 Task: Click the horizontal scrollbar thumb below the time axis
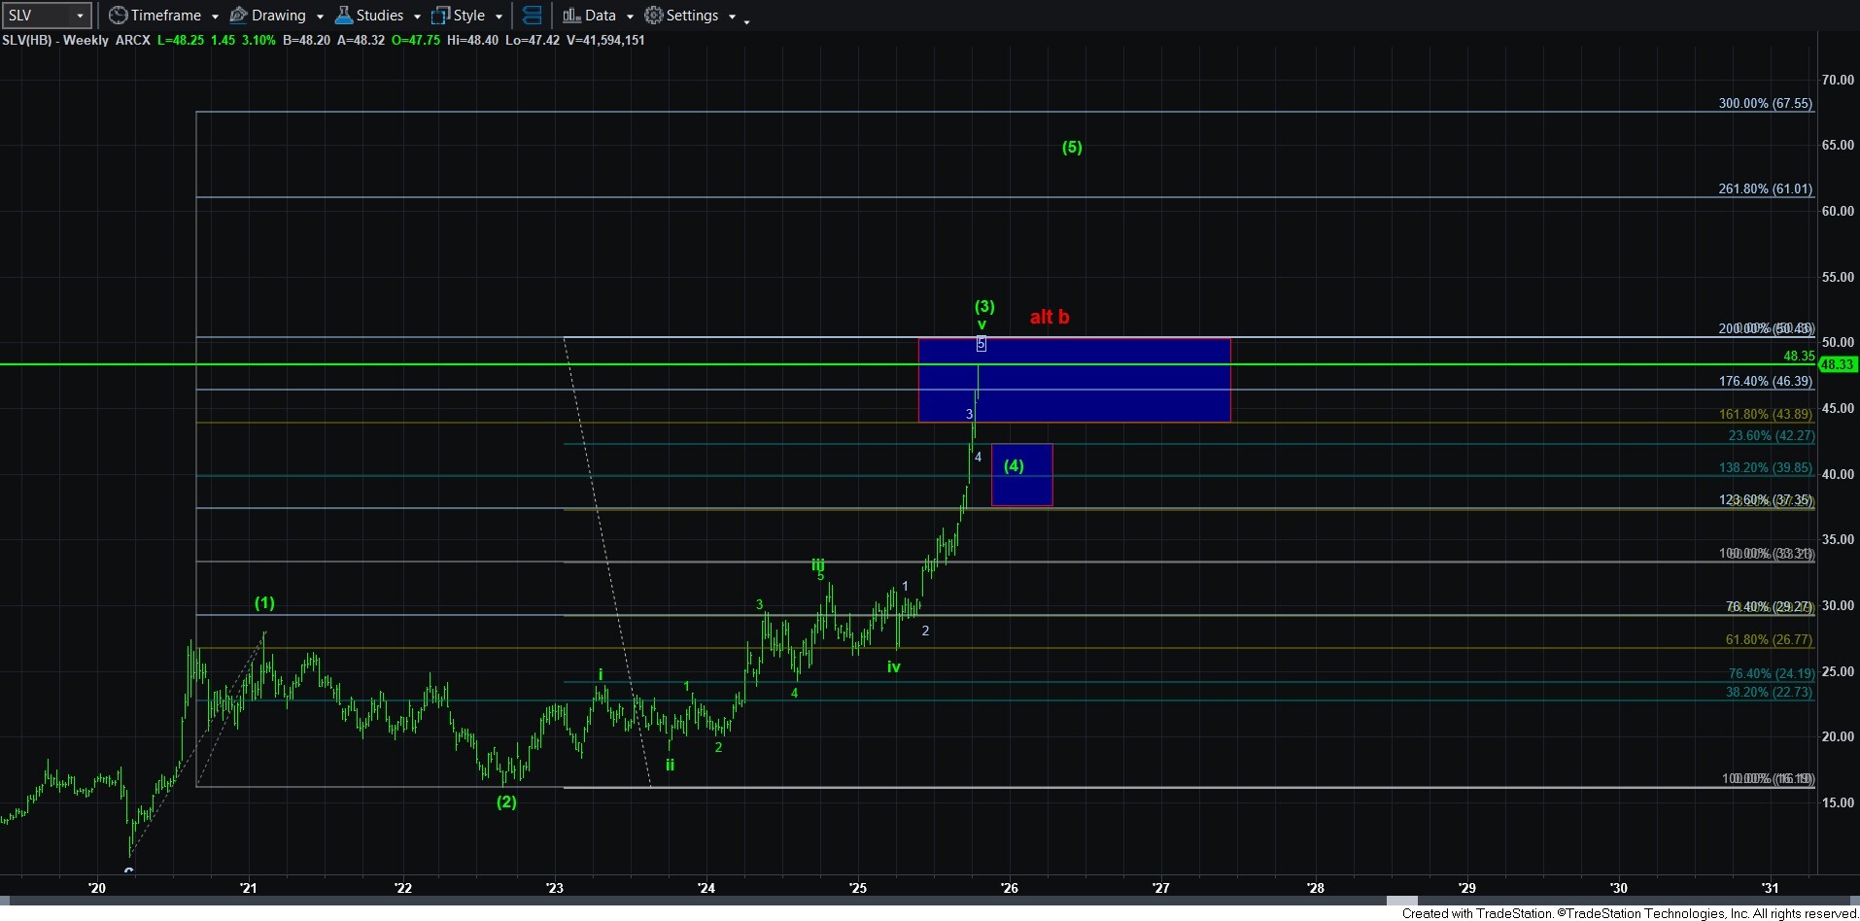pyautogui.click(x=1400, y=901)
